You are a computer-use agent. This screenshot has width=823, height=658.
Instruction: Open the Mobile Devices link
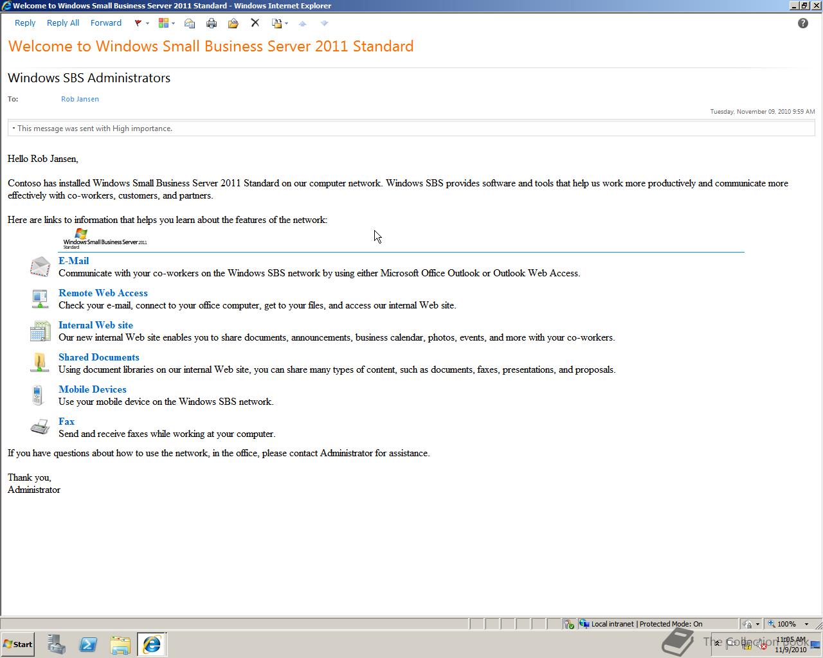93,389
